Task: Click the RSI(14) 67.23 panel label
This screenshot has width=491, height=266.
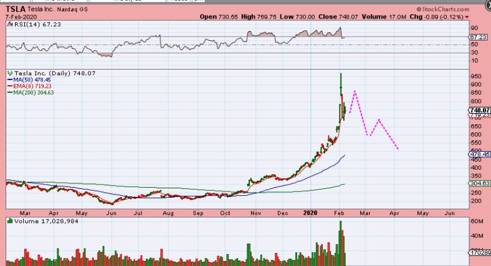Action: pyautogui.click(x=37, y=24)
